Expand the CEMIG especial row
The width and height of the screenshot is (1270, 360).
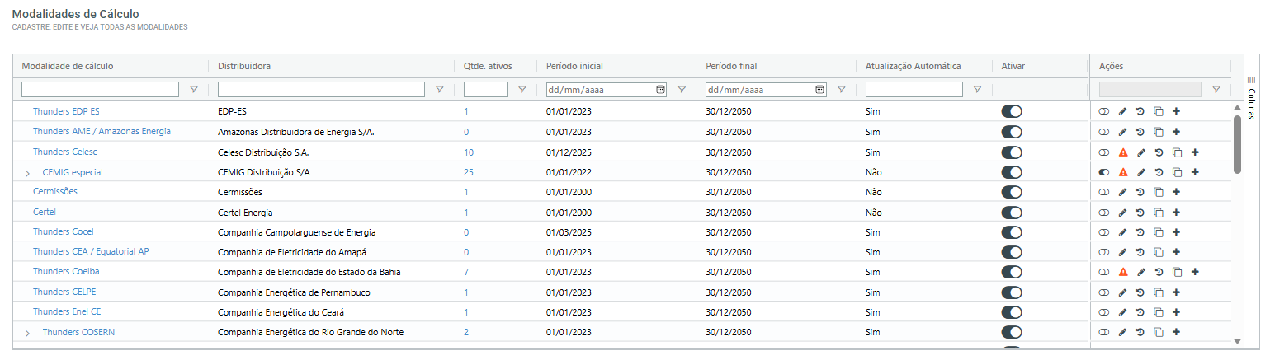tap(27, 173)
